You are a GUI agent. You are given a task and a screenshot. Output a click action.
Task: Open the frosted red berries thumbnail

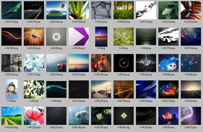click(x=34, y=116)
